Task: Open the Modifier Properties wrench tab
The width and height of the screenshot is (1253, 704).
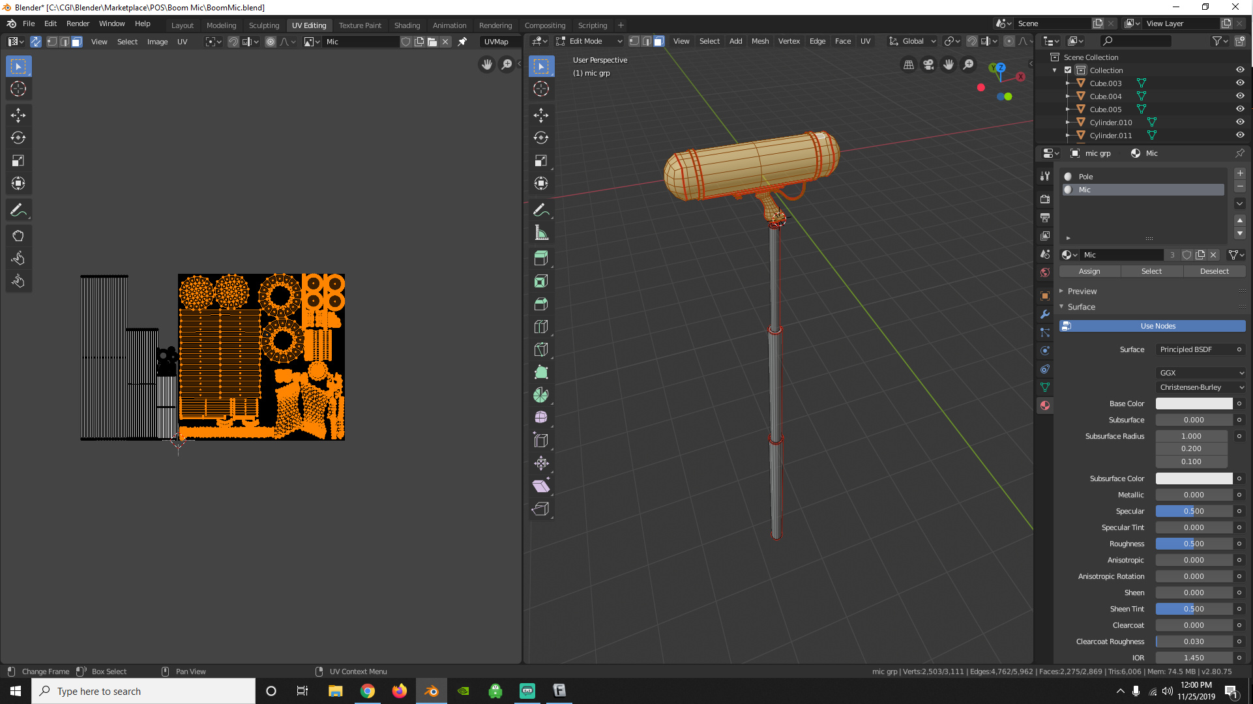Action: coord(1045,315)
